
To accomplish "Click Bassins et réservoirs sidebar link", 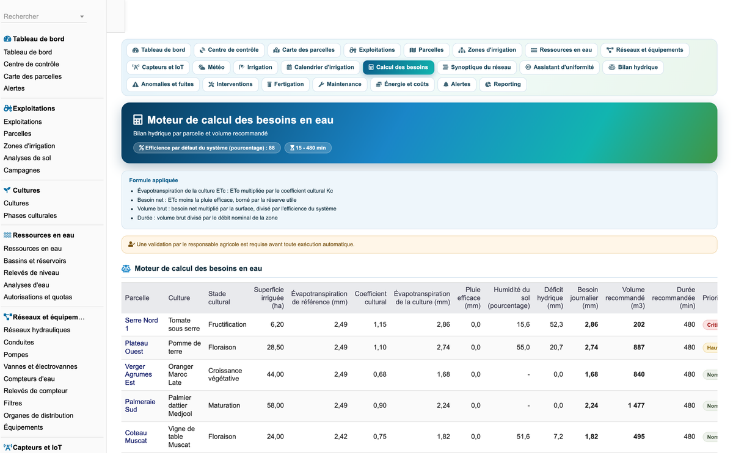I will click(35, 261).
